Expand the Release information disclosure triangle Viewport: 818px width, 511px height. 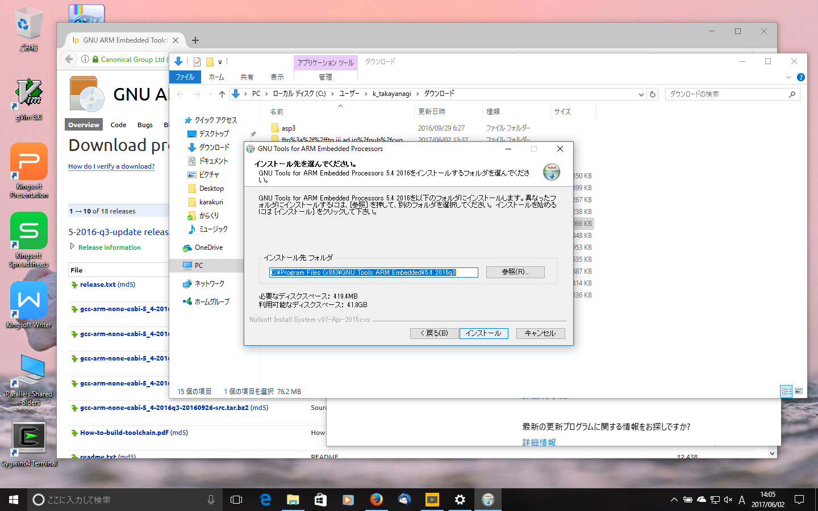72,246
